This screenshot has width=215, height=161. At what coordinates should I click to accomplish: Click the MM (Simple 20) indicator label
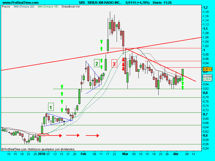(x=24, y=6)
